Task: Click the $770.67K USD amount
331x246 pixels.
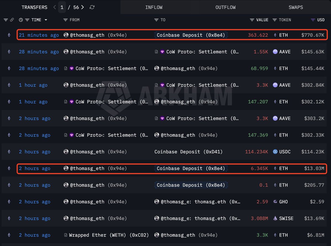Action: [313, 35]
